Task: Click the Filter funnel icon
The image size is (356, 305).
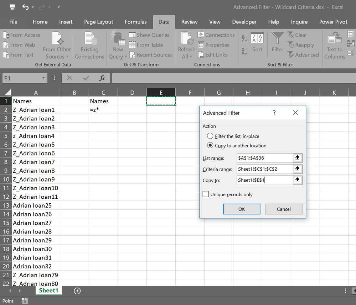Action: click(x=277, y=38)
